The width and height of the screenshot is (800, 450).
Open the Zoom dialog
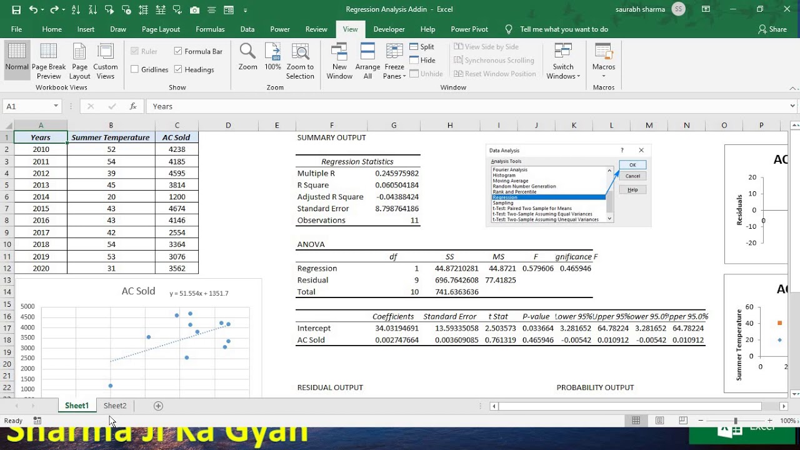[247, 56]
